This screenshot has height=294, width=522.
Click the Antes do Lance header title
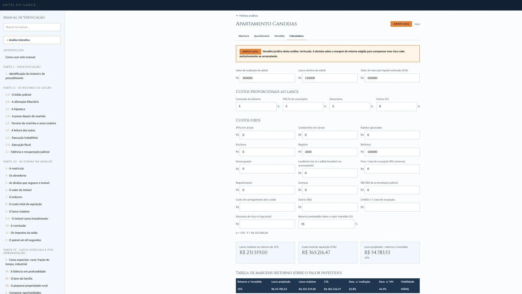[x=19, y=5]
